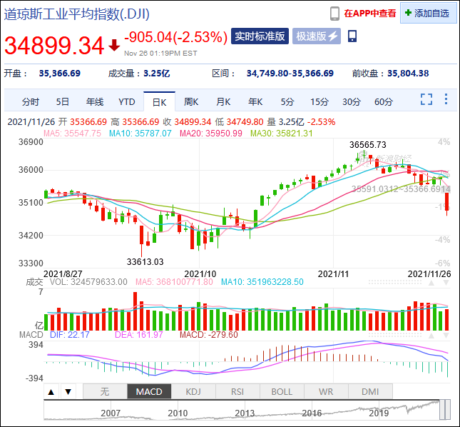Switch to 分时 chart tab

point(31,102)
